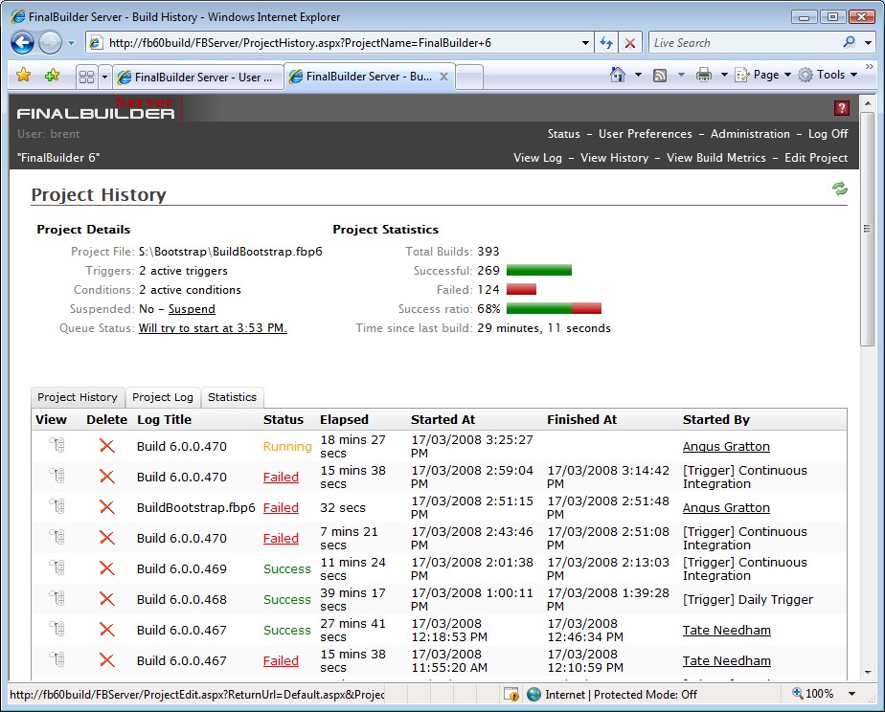Go back with the browser Back button

23,43
